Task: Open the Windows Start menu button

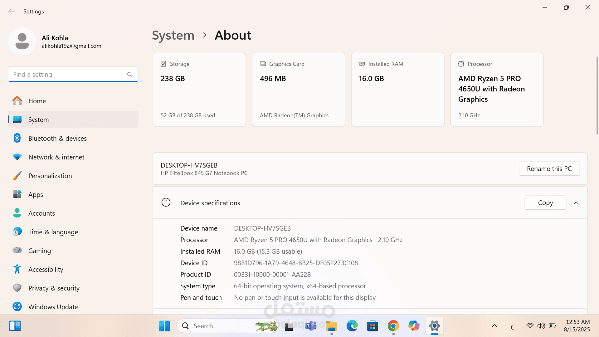Action: 164,326
